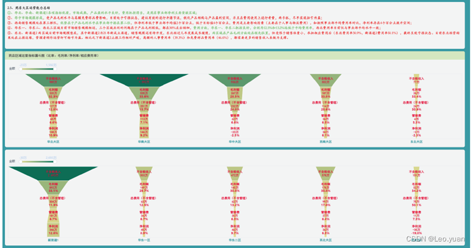Select the 毛利额 segment of the 华中大区 funnel

(235, 93)
